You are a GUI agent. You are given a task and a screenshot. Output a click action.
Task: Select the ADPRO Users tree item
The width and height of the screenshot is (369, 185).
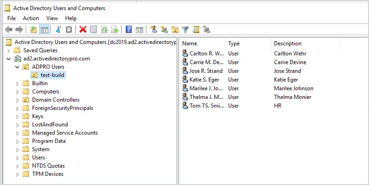[48, 67]
